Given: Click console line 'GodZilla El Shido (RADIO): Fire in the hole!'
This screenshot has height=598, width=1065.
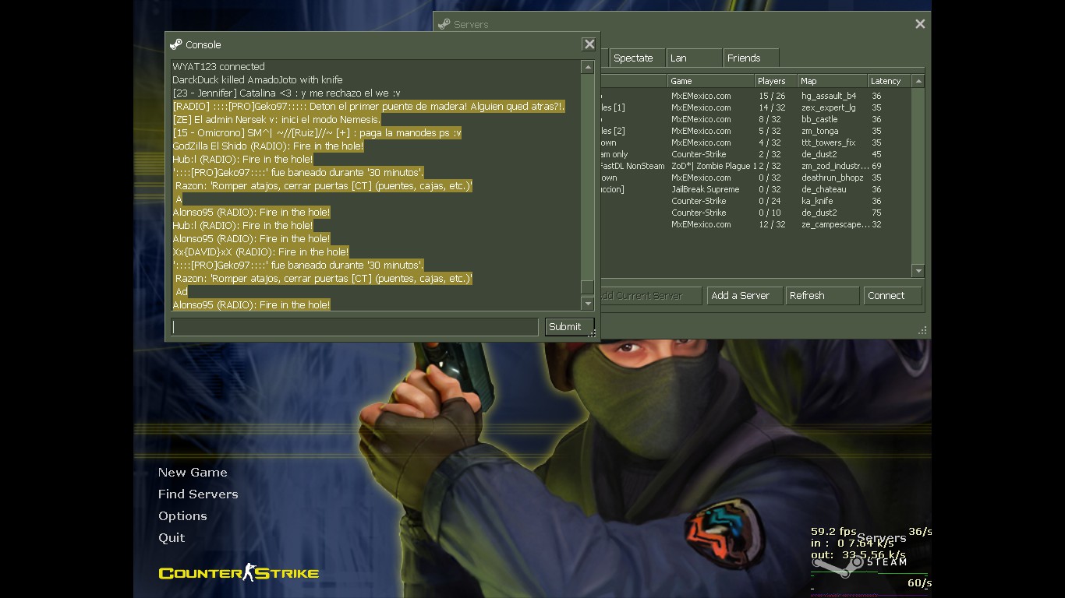Looking at the screenshot, I should pyautogui.click(x=267, y=146).
